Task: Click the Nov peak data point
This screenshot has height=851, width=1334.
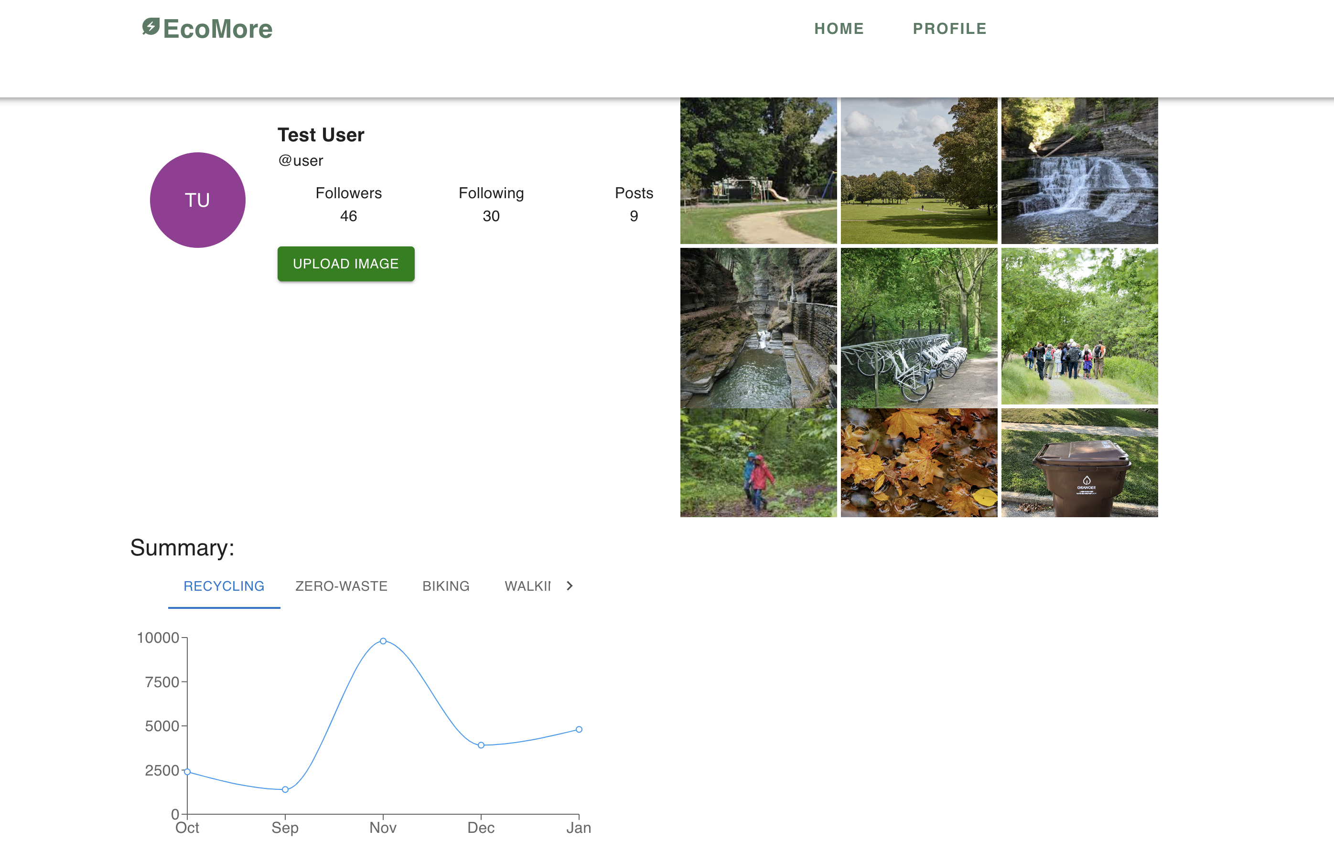Action: [383, 641]
